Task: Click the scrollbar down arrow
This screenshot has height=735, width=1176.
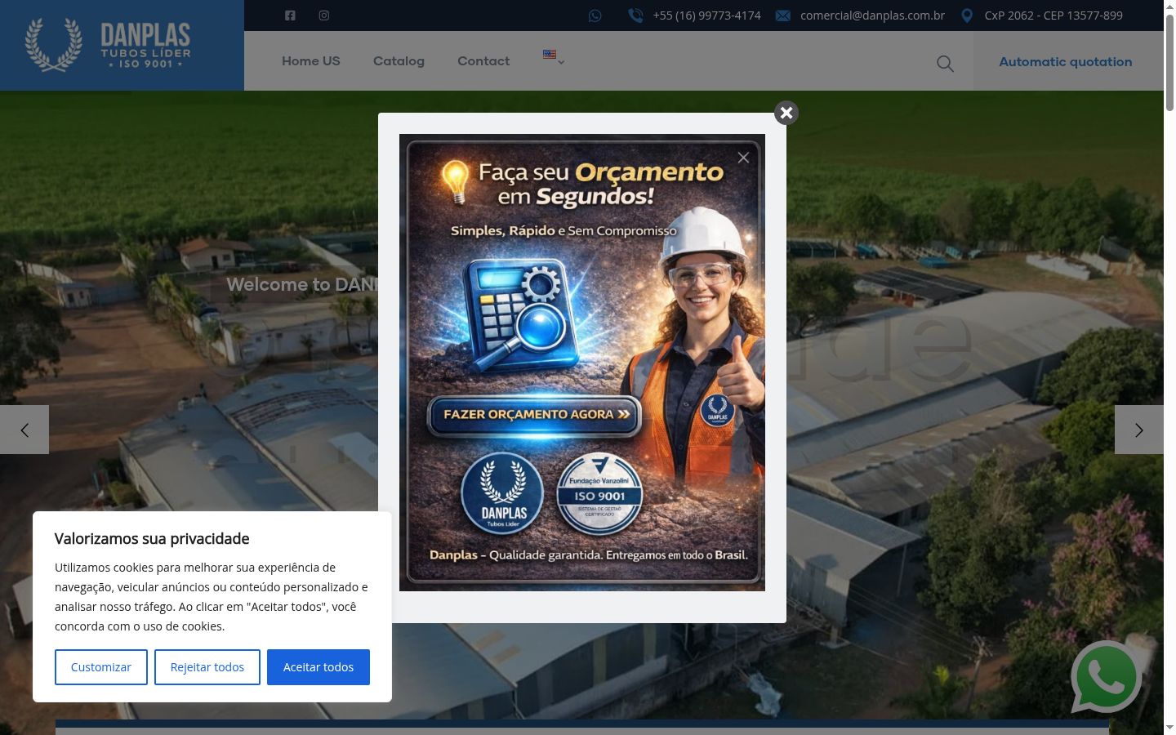Action: tap(1169, 727)
